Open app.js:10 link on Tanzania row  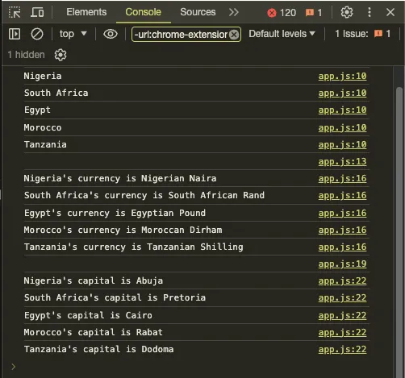tap(342, 145)
